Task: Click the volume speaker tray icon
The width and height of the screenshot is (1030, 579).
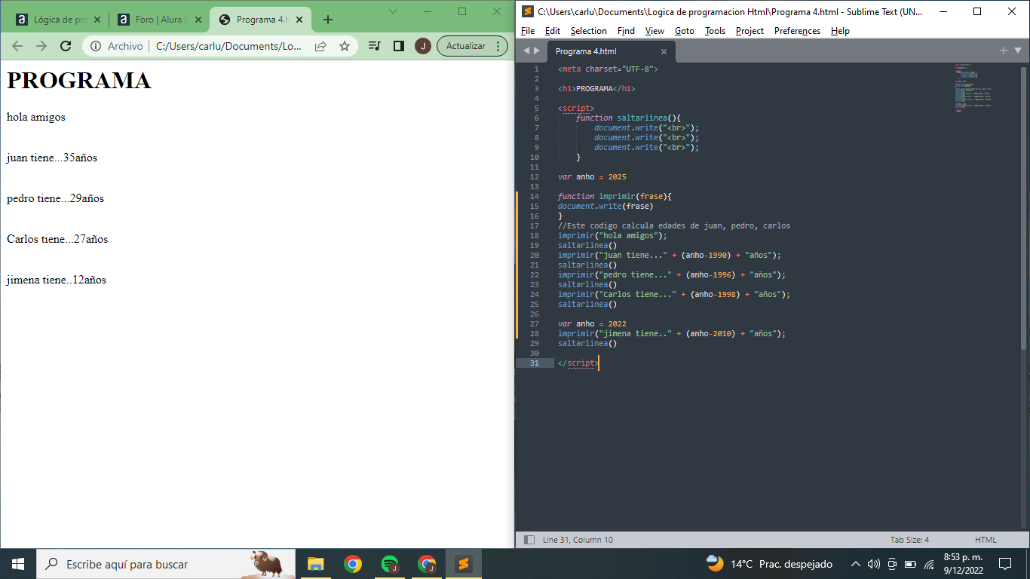Action: point(874,564)
